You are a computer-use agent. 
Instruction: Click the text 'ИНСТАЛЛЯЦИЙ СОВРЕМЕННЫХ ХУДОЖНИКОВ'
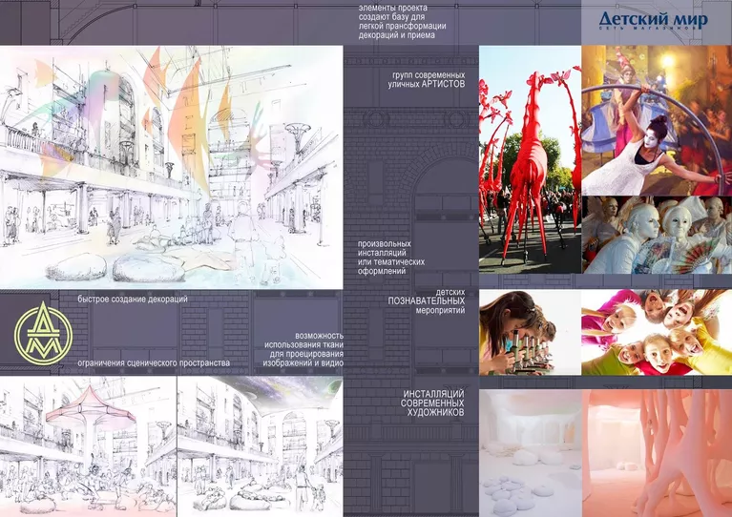point(432,403)
